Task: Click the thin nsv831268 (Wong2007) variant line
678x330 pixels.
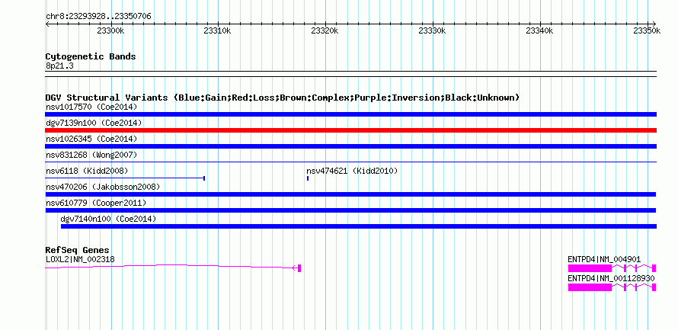Action: click(x=350, y=162)
